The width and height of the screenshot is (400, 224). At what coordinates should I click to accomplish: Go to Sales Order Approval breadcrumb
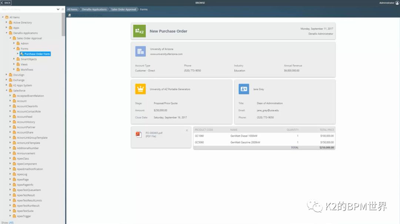coord(123,9)
